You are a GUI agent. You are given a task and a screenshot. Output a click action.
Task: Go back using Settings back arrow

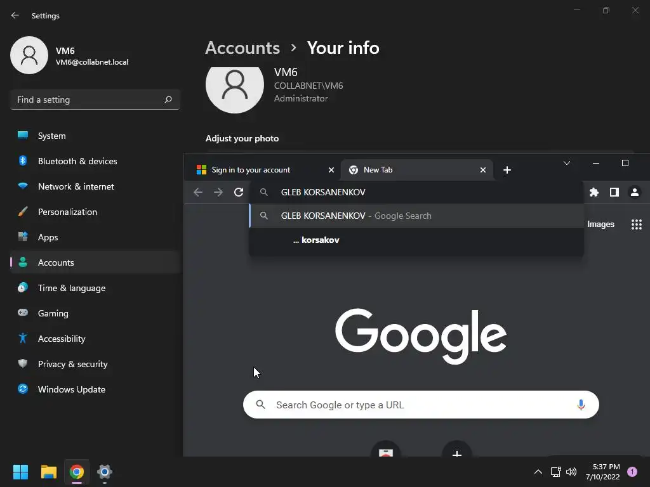coord(15,15)
